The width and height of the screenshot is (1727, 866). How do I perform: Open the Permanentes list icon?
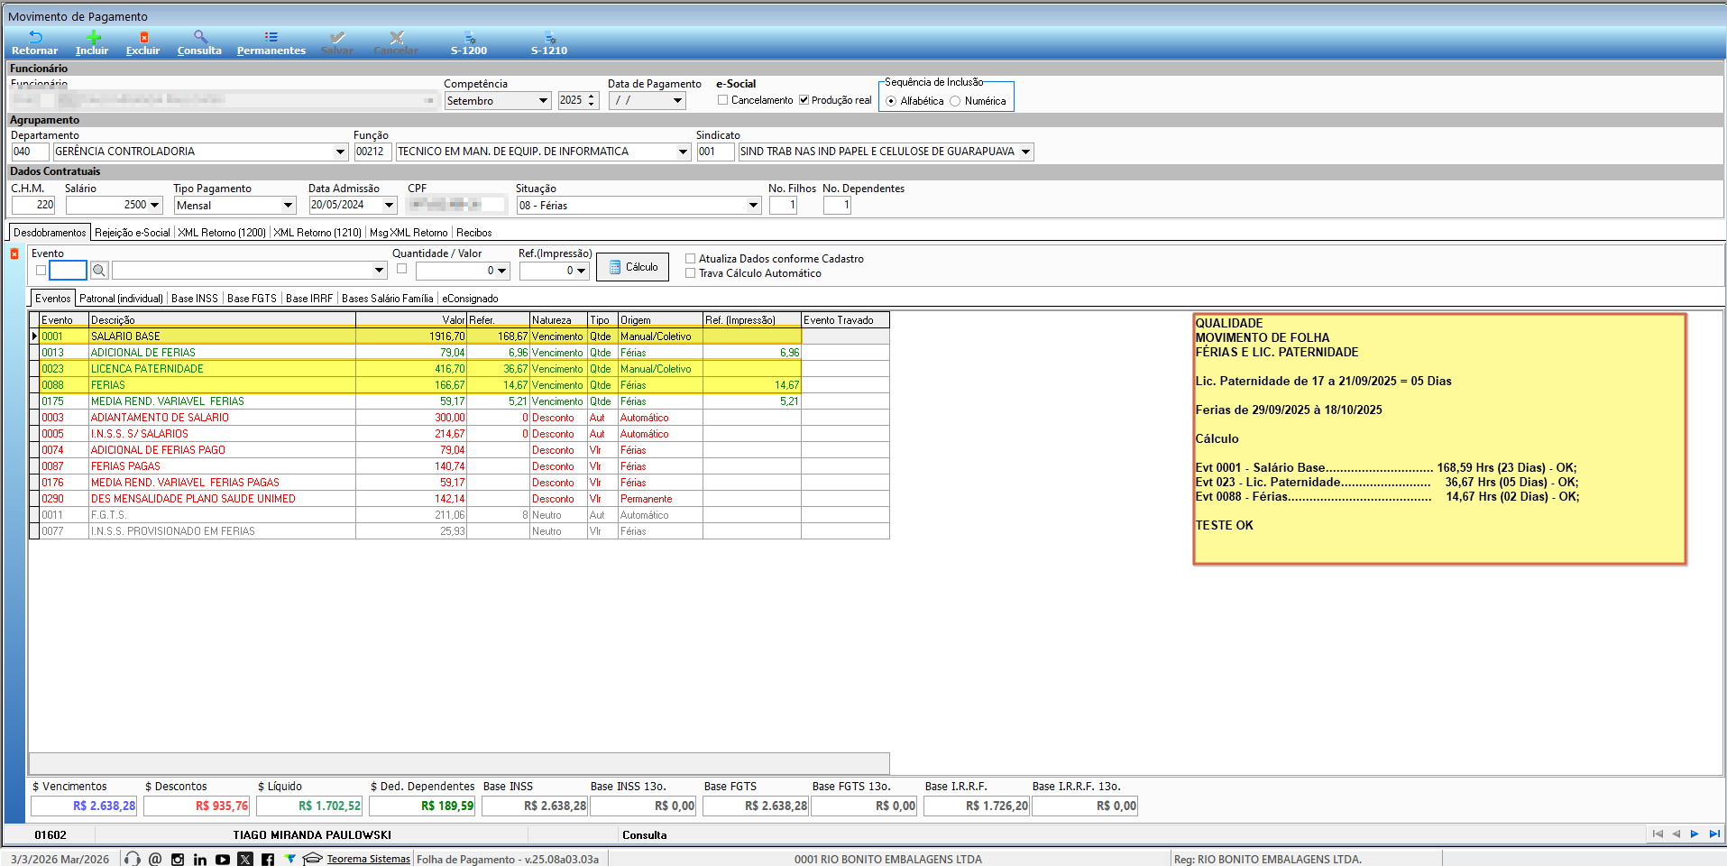click(271, 41)
